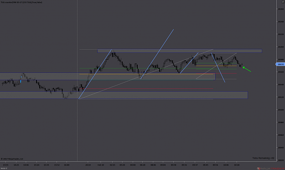Click the 20200 price axis label
This screenshot has height=170, width=285.
coord(280,47)
